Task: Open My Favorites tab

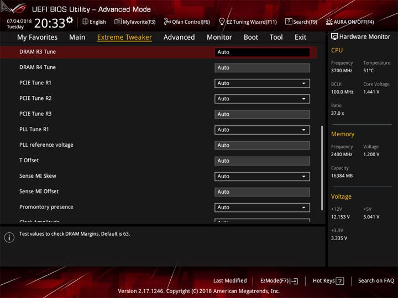Action: (38, 38)
